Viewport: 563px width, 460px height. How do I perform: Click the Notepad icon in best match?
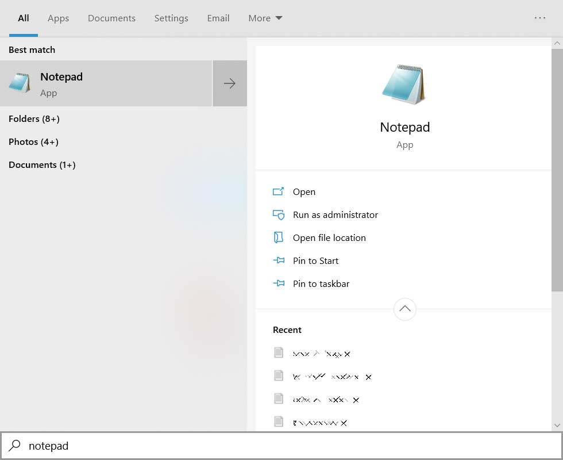(x=20, y=83)
